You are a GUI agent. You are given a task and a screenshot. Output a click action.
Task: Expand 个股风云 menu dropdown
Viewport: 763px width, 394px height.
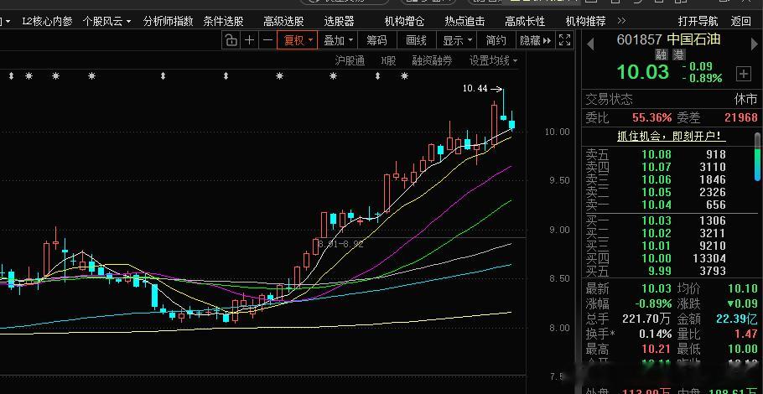[106, 21]
